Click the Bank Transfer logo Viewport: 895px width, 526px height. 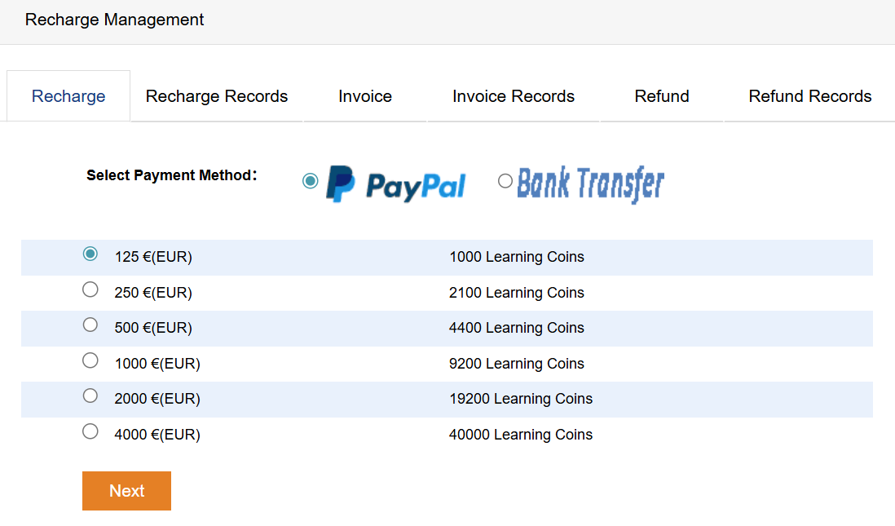(x=590, y=184)
